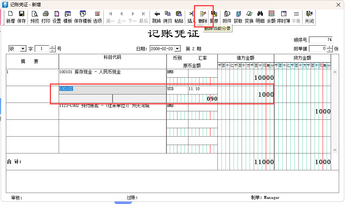The width and height of the screenshot is (345, 204).
Task: Increase voucher number with up spinner
Action: click(x=52, y=47)
